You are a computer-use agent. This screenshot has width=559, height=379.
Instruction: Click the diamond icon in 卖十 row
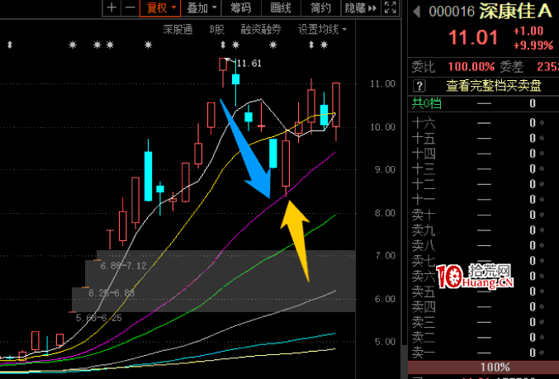click(x=542, y=215)
